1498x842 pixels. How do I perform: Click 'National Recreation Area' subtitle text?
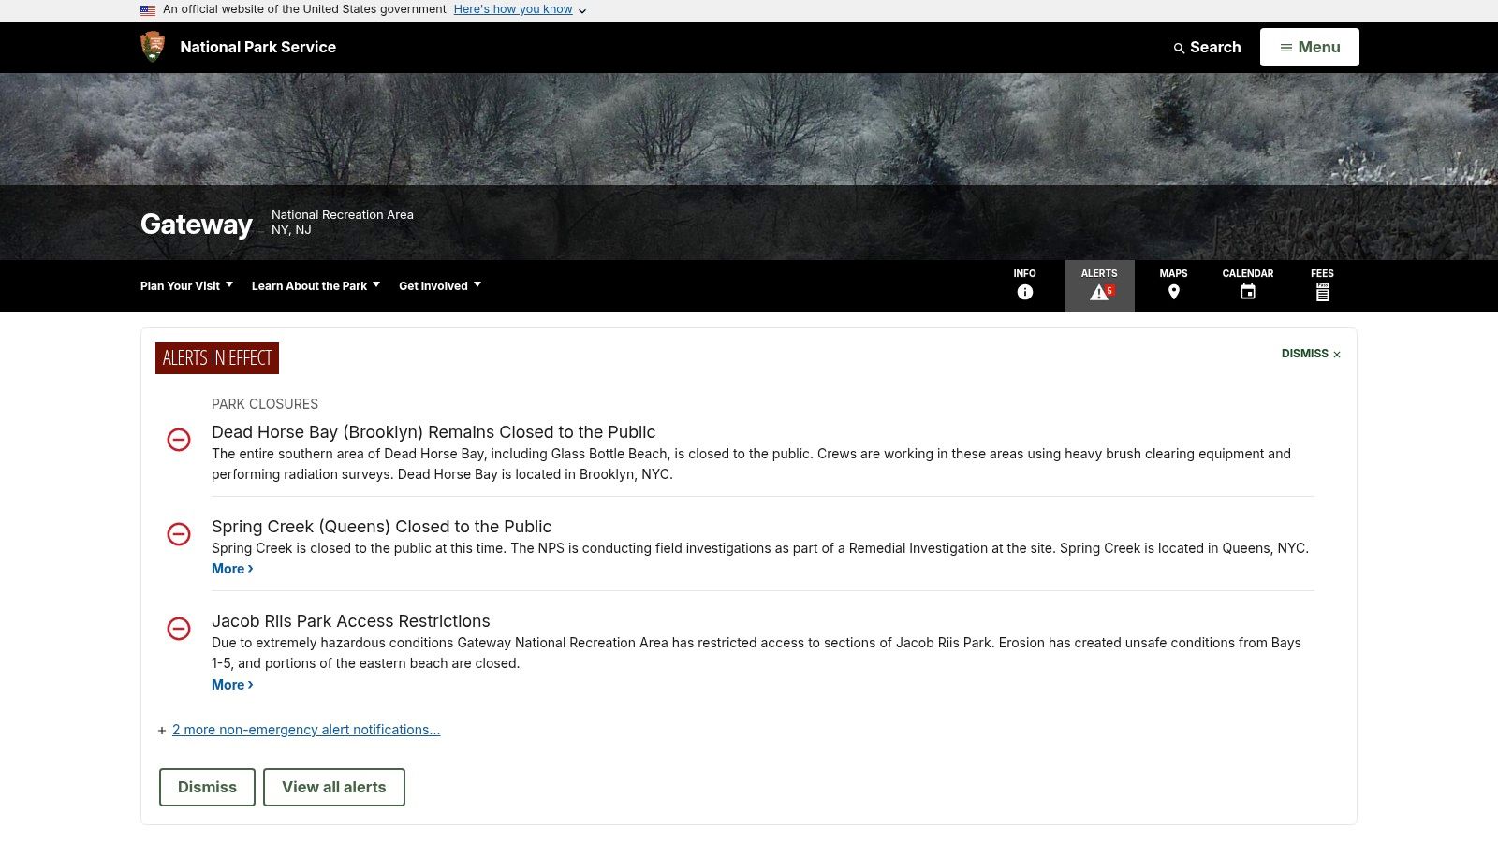(x=343, y=214)
